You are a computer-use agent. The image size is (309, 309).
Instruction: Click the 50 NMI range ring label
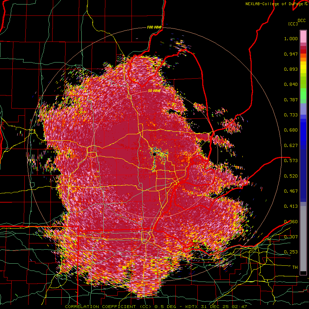154,91
